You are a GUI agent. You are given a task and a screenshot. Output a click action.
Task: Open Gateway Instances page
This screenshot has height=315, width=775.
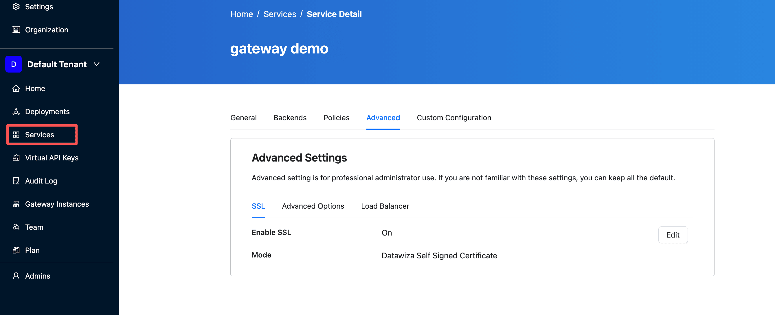pos(57,204)
